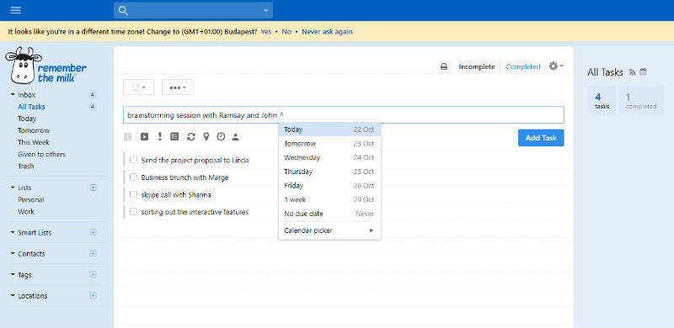Open the Calendar picker submenu
The width and height of the screenshot is (674, 328).
click(x=329, y=230)
